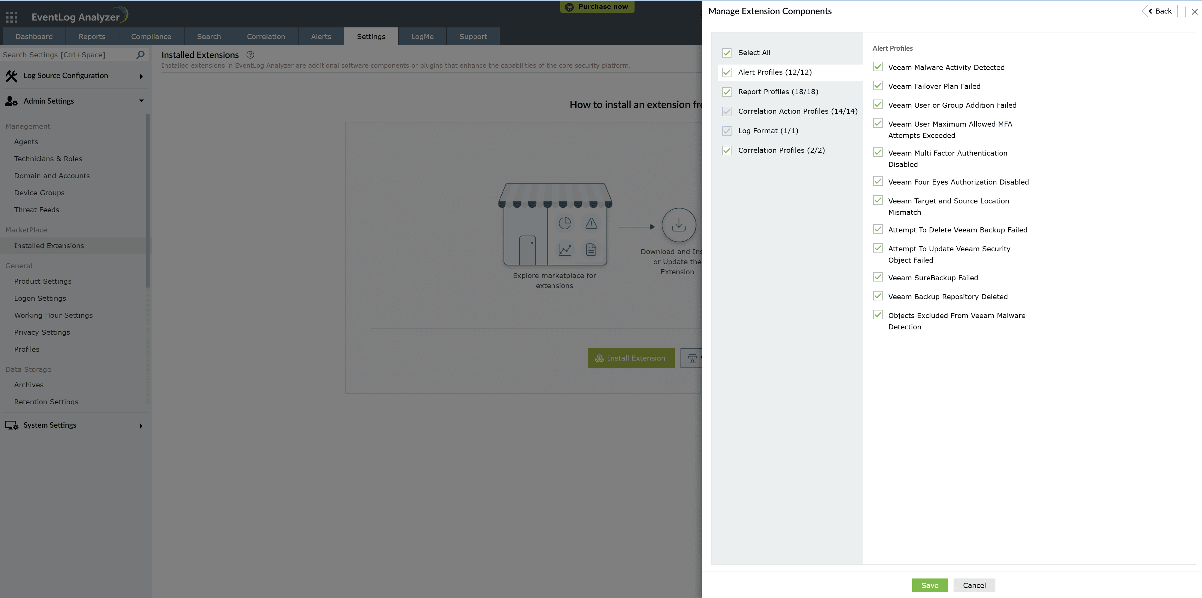Click the marketplace storefront illustration
This screenshot has width=1202, height=598.
555,224
